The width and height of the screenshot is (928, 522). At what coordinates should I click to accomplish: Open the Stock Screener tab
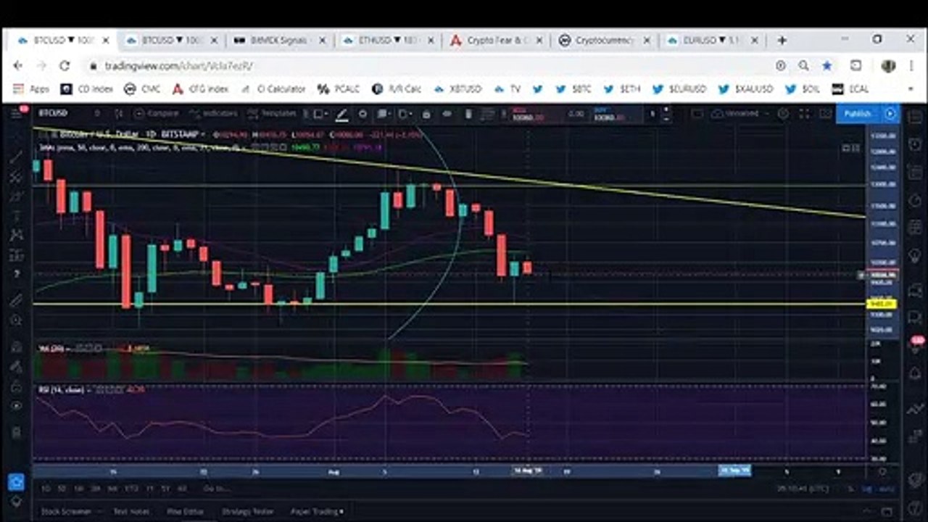pos(66,511)
